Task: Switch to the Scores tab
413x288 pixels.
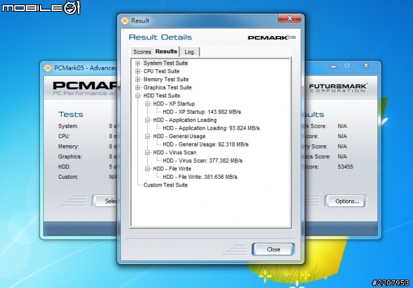Action: tap(142, 52)
